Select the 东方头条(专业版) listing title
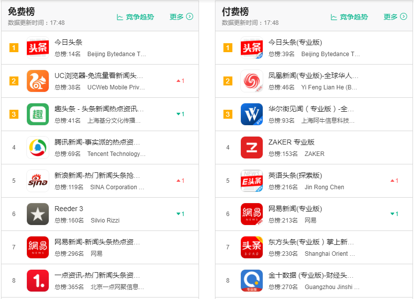Image resolution: width=414 pixels, height=299 pixels. coord(311,242)
